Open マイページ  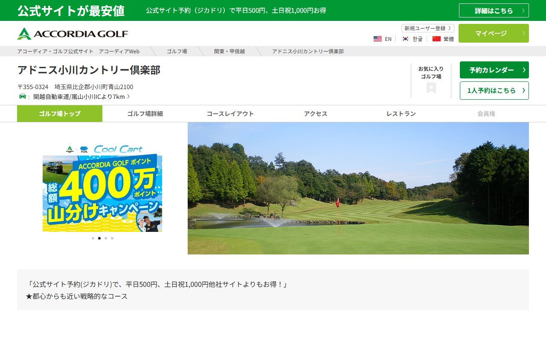coord(494,33)
